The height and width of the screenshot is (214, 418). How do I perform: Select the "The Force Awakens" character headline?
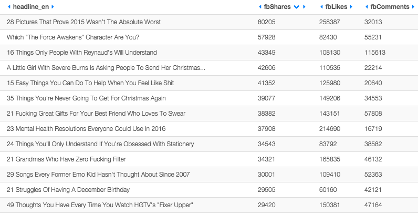[77, 38]
